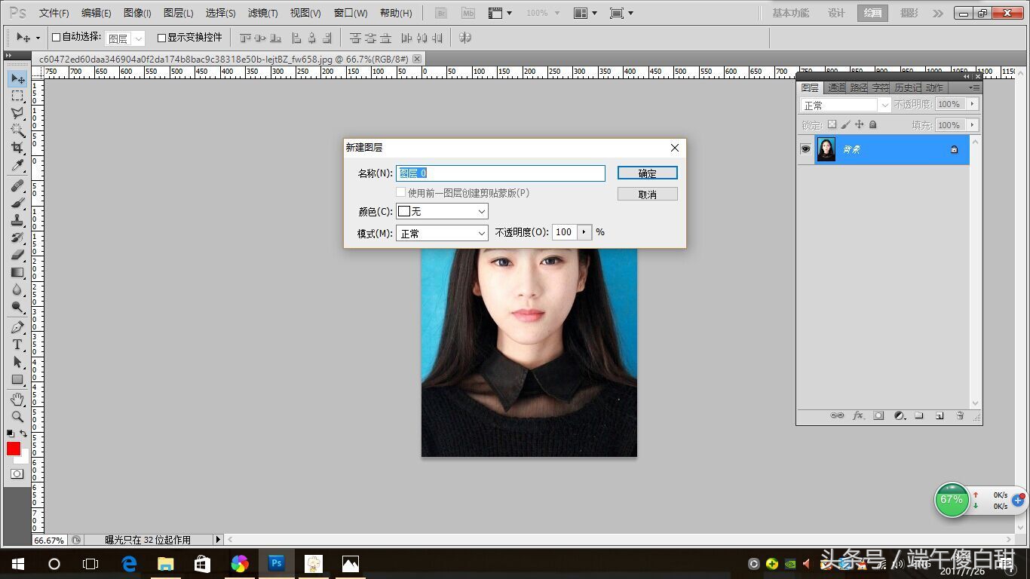Open the layer blend mode 正常 dropdown
Image resolution: width=1030 pixels, height=579 pixels.
point(845,105)
